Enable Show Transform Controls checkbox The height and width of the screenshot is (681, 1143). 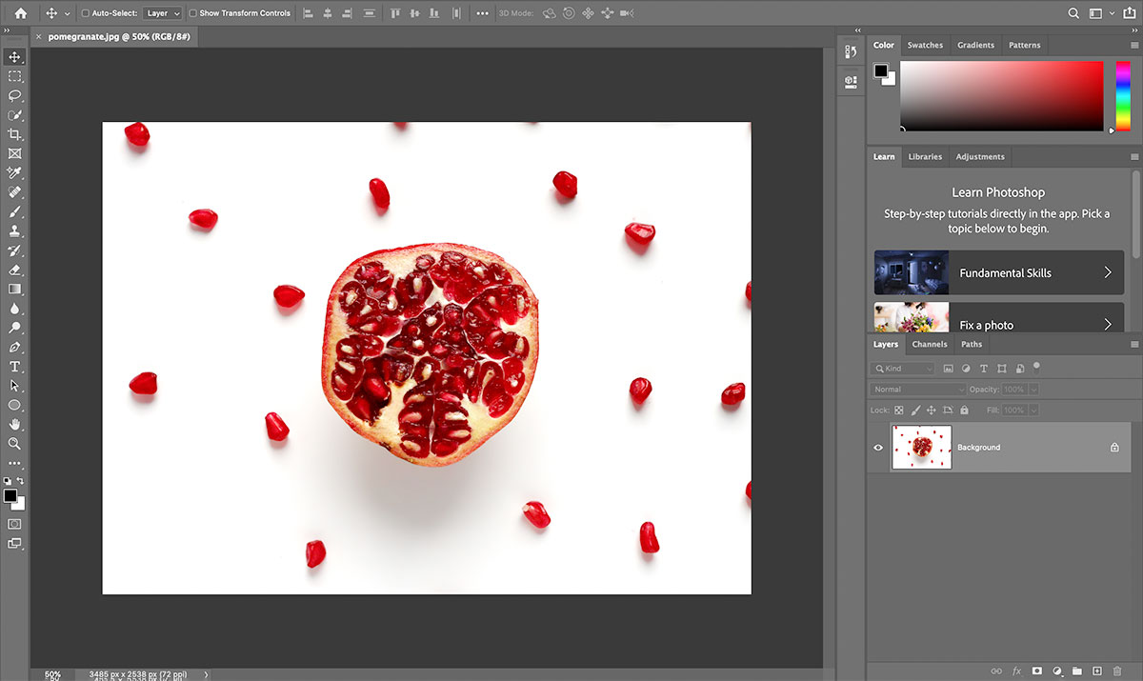point(192,13)
